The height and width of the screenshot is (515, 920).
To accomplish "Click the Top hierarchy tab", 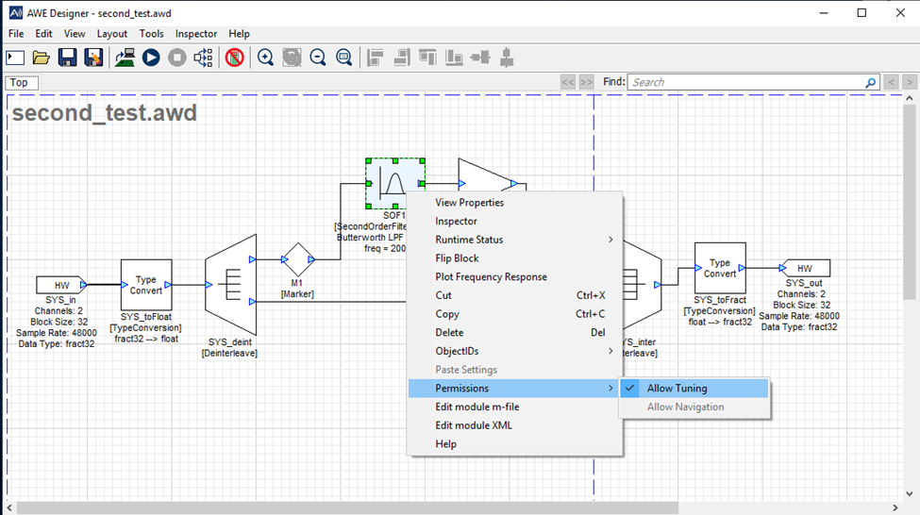I will (x=19, y=83).
